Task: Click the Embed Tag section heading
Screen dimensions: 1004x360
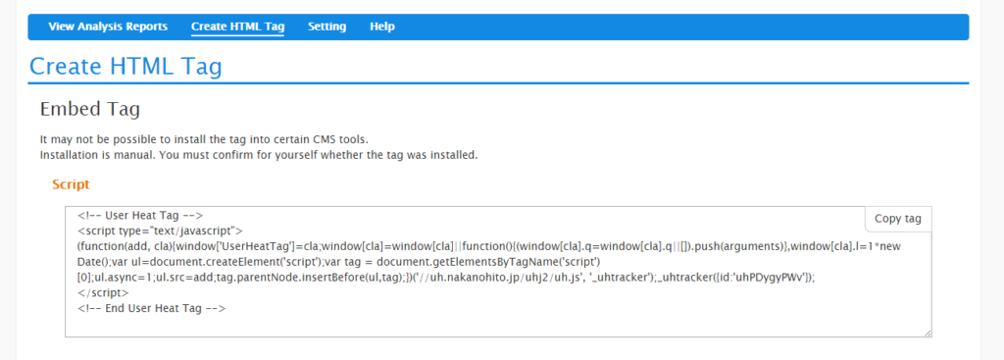Action: tap(89, 110)
